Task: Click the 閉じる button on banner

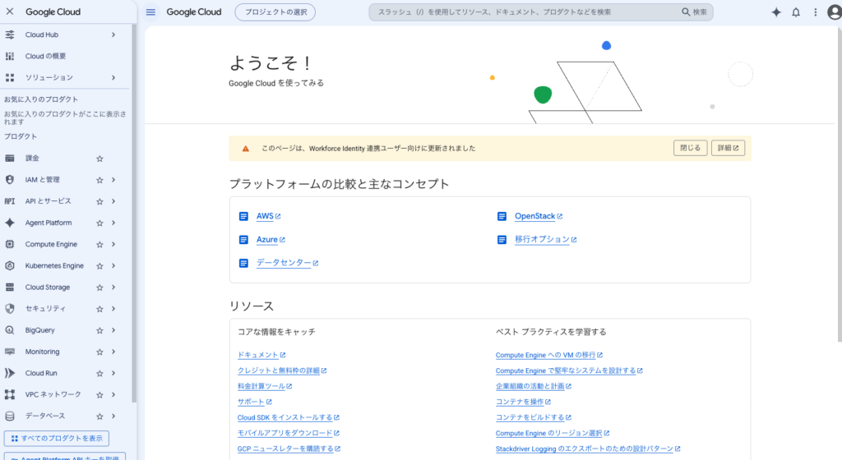Action: pyautogui.click(x=690, y=148)
